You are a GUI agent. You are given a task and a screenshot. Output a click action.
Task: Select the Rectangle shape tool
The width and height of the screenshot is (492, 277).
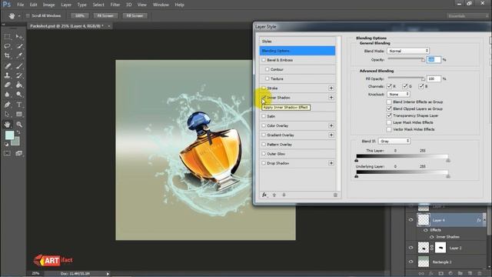tap(19, 114)
